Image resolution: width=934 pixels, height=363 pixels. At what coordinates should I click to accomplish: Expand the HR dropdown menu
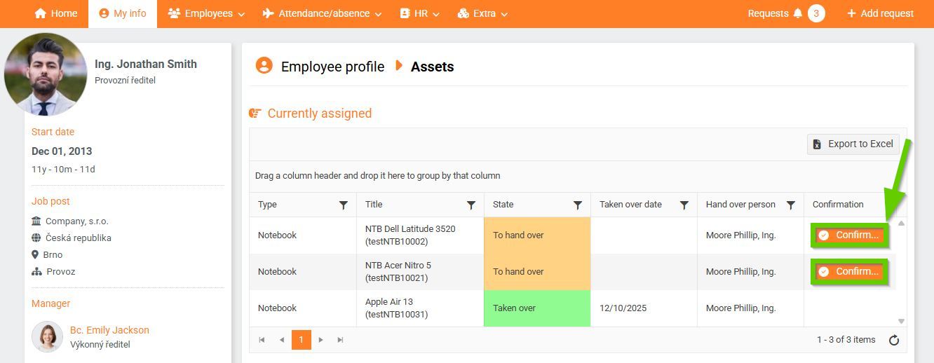tap(419, 13)
